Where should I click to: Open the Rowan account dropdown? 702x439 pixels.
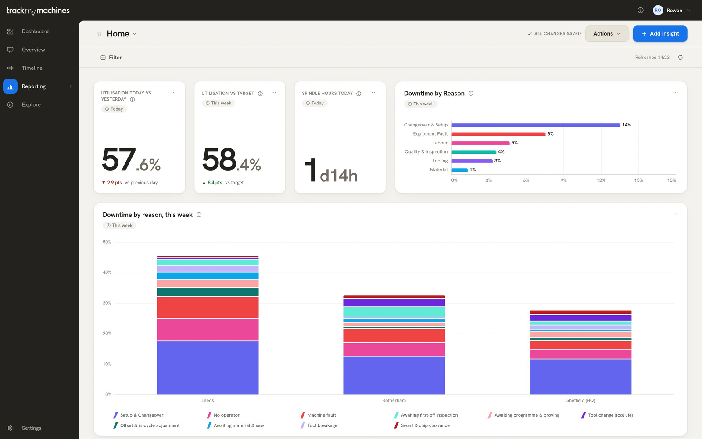(x=672, y=11)
